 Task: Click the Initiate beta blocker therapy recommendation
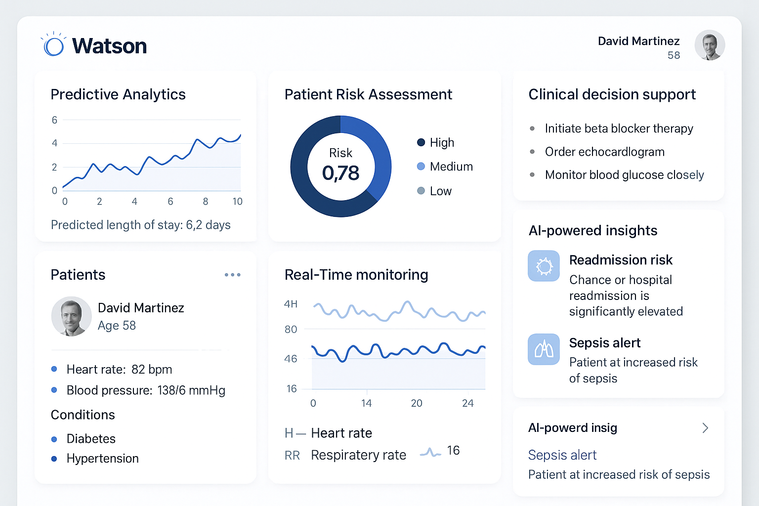[619, 128]
